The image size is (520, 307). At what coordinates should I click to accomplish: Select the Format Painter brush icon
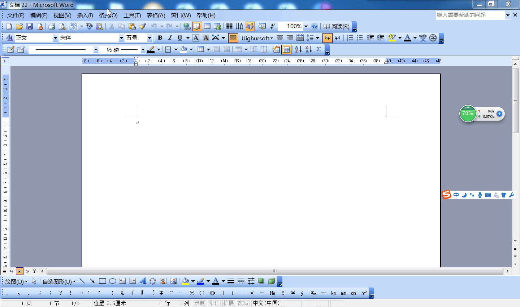click(142, 26)
